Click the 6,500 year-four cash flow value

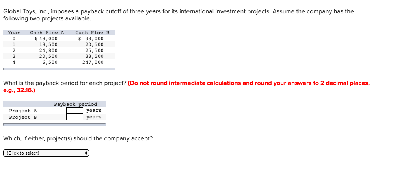coord(50,62)
